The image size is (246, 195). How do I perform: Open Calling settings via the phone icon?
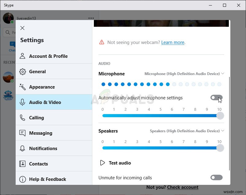(x=22, y=117)
